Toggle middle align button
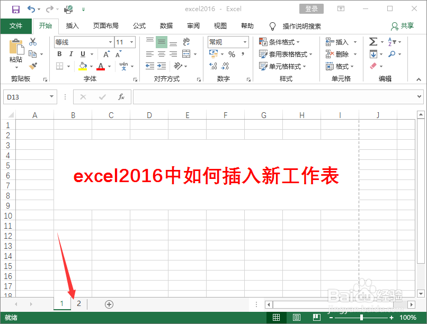Viewport: 427px width, 324px height. pos(162,42)
